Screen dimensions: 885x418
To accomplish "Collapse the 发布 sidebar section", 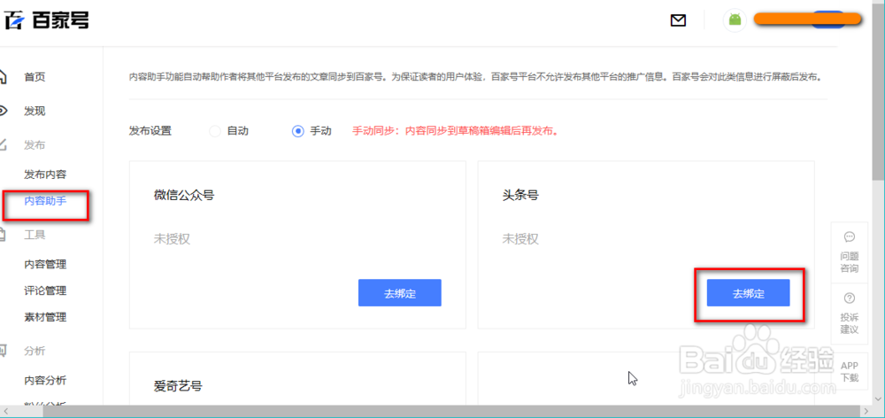I will click(x=35, y=145).
